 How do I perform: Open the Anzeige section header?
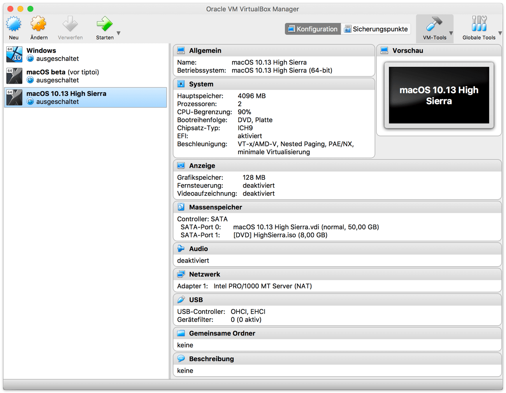click(202, 166)
